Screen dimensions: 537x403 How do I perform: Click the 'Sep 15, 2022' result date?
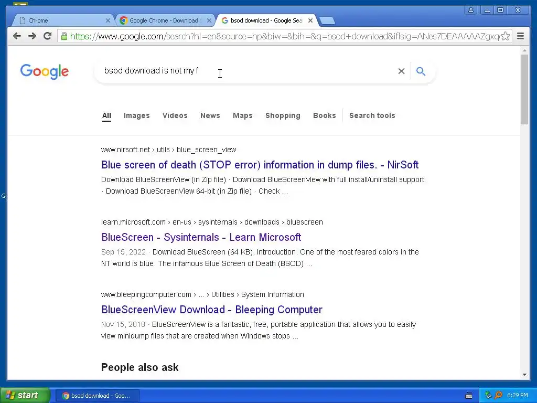(x=123, y=252)
